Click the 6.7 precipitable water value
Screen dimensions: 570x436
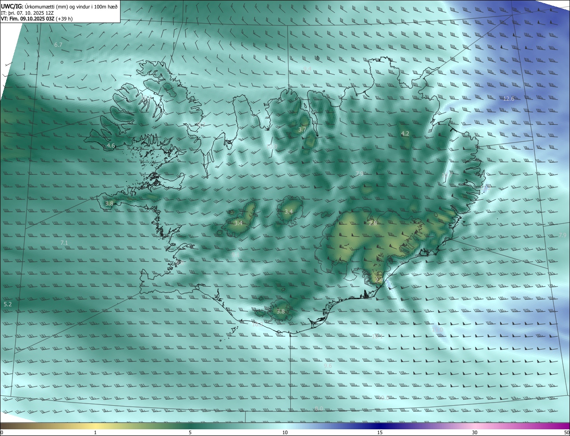point(58,45)
